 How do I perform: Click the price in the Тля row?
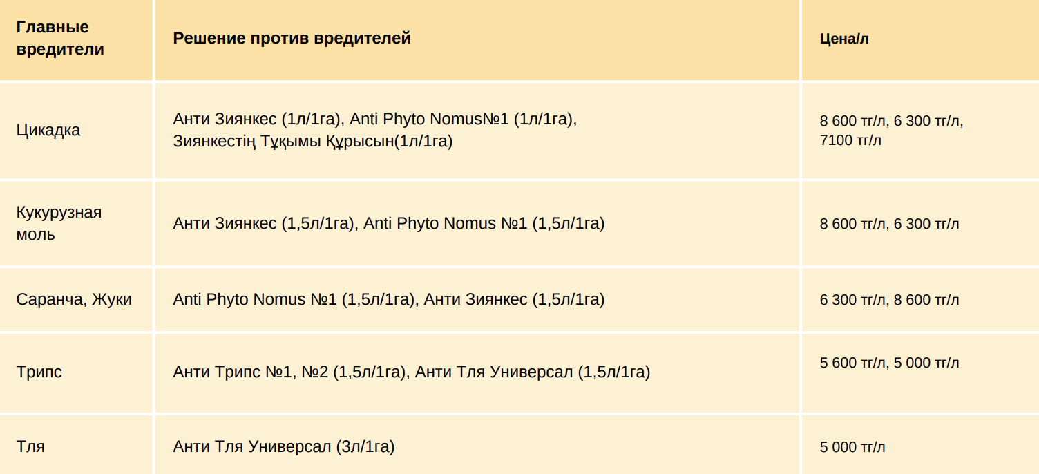(x=852, y=447)
